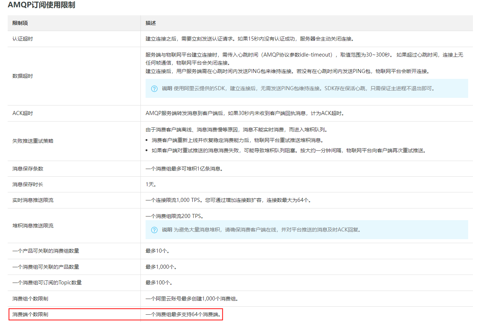Screen dimensions: 485x322
Task: Select the "认证超时" cell
Action: click(74, 39)
